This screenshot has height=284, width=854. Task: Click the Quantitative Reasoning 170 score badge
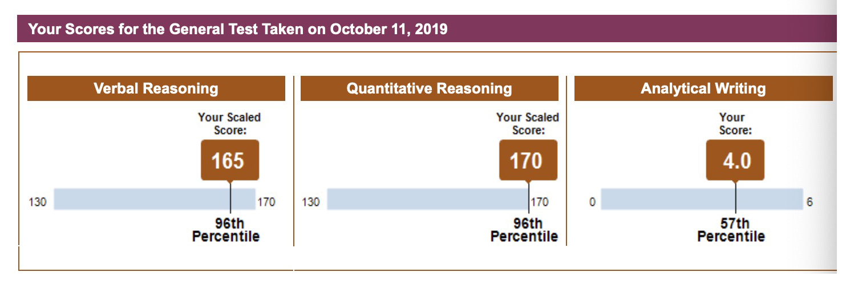pyautogui.click(x=526, y=160)
